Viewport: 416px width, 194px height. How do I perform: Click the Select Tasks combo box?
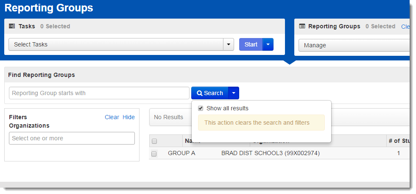click(x=116, y=44)
